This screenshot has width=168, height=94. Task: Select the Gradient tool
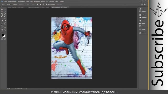click(x=5, y=21)
